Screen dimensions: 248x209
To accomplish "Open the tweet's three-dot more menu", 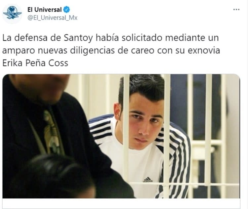I will (236, 10).
